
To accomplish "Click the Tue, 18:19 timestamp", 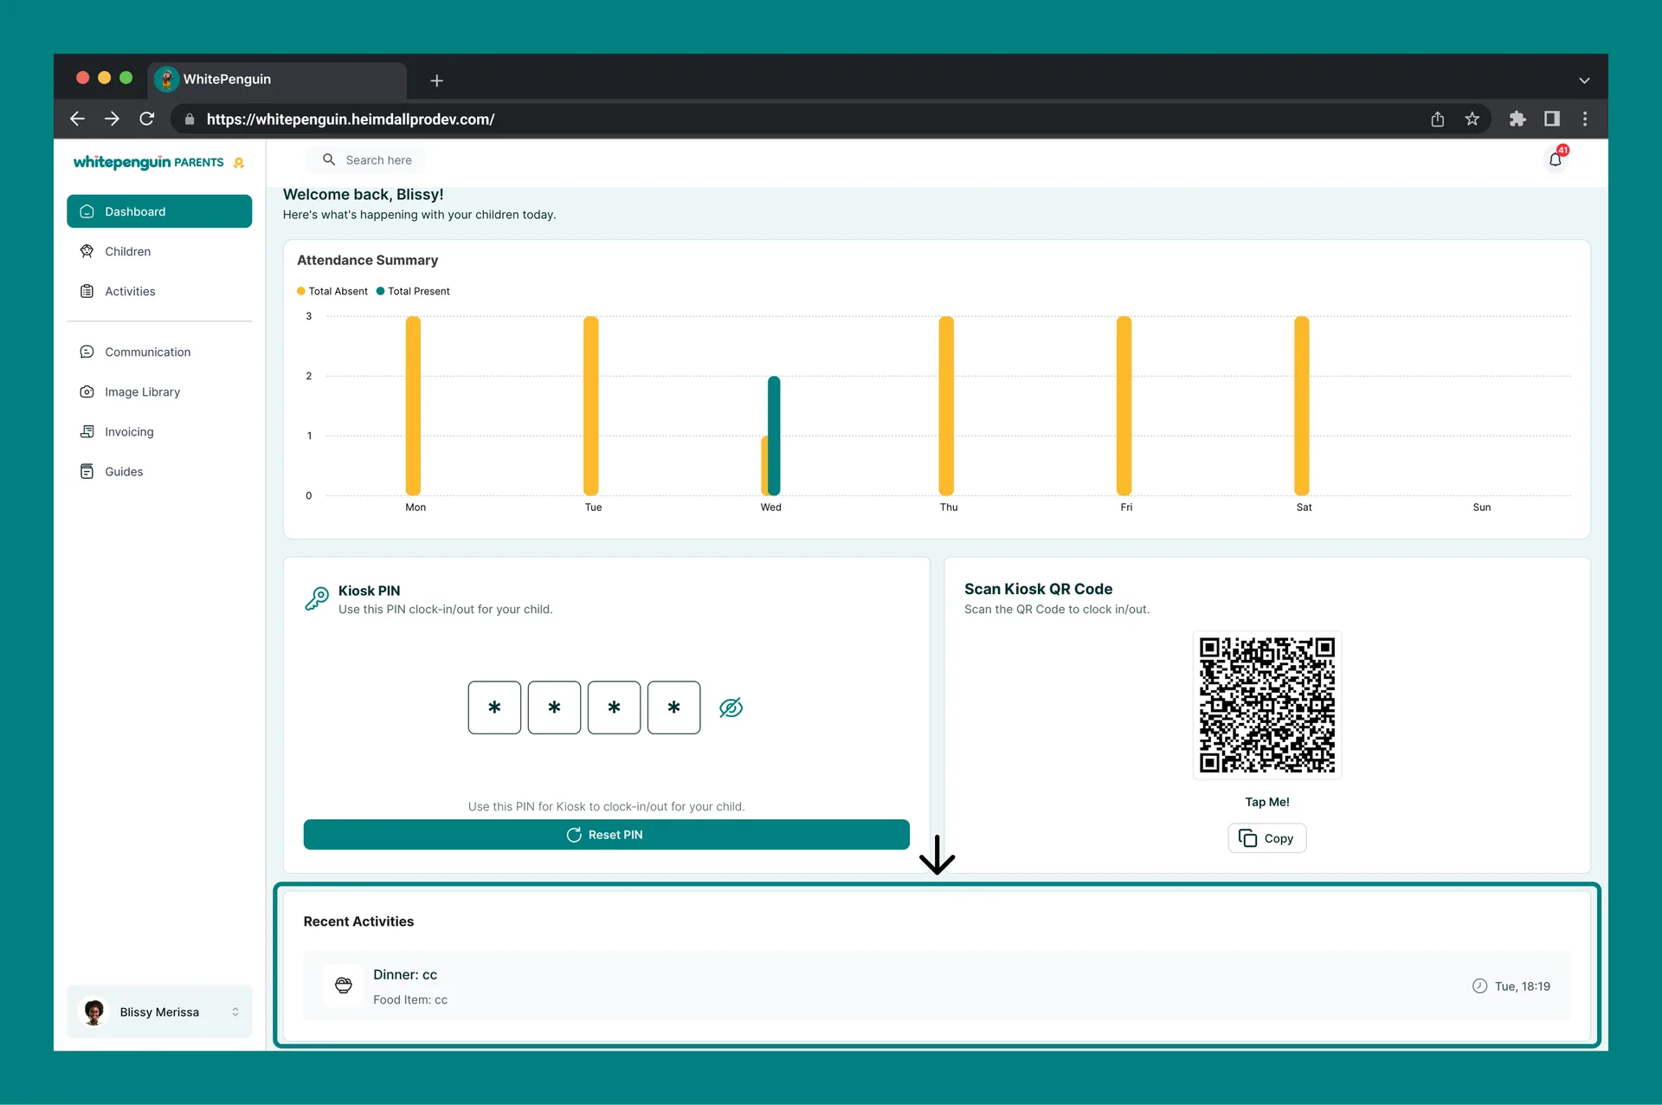I will (1523, 986).
